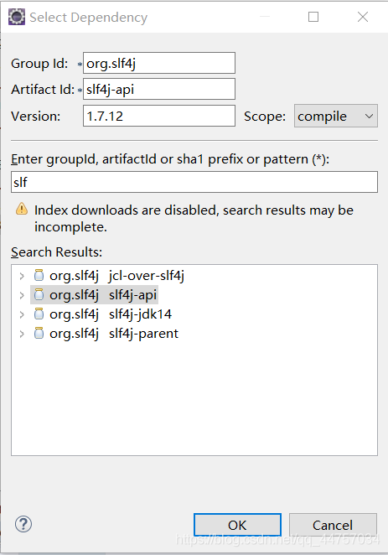Focus the Group Id text field

click(159, 63)
